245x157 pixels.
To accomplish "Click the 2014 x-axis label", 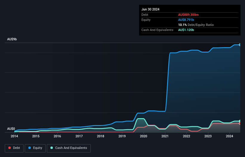I will coord(14,136).
